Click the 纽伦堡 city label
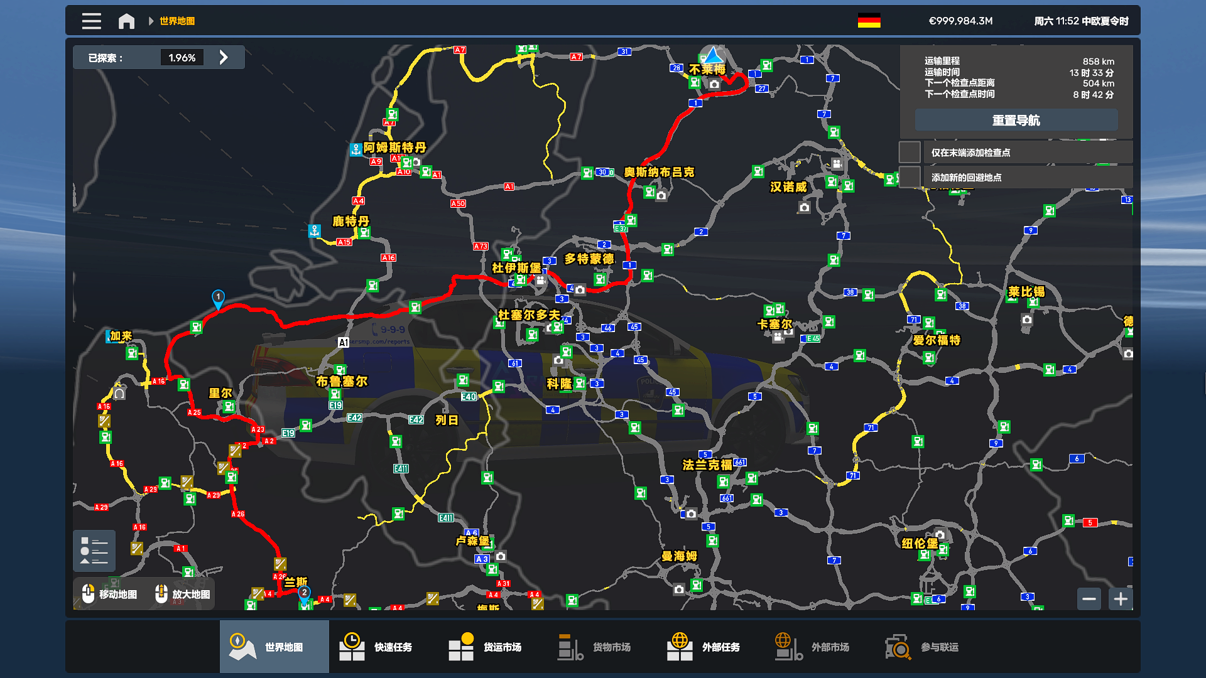This screenshot has height=678, width=1206. 920,543
